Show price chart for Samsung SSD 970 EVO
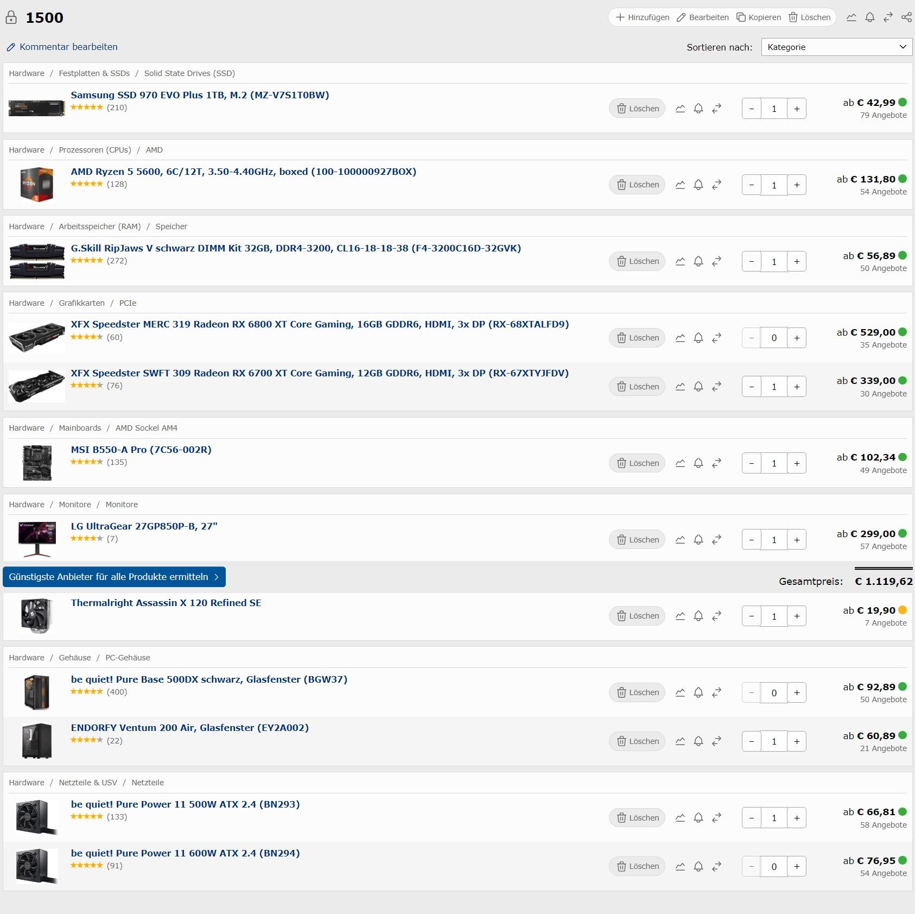915x914 pixels. pos(680,109)
